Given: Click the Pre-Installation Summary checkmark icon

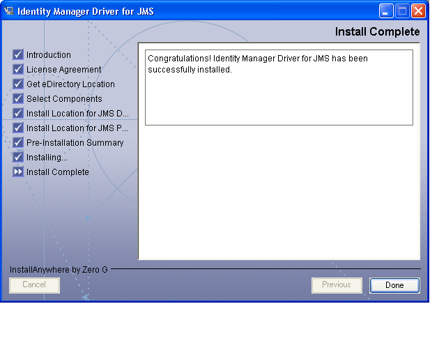Looking at the screenshot, I should click(18, 142).
